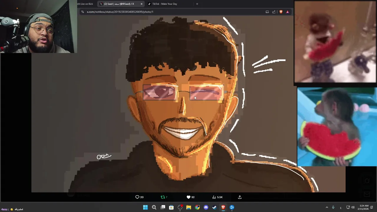Close the Saad X tab
Image resolution: width=377 pixels, height=212 pixels.
tap(141, 4)
